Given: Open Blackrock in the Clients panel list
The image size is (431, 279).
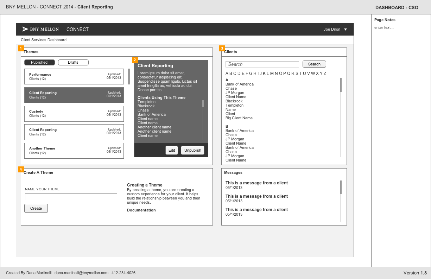Looking at the screenshot, I should click(x=234, y=101).
